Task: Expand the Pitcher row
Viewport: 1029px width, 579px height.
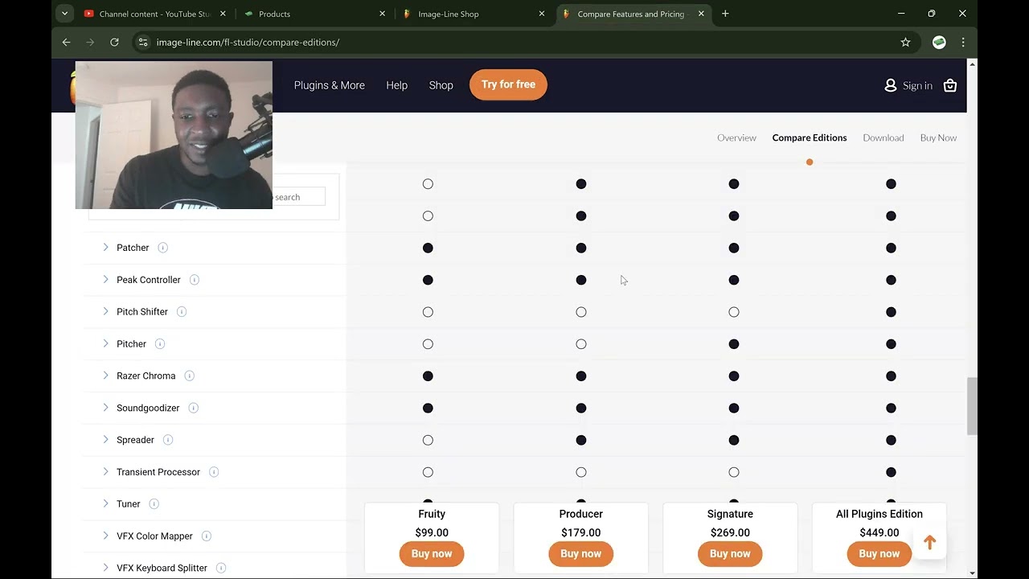Action: pos(105,344)
